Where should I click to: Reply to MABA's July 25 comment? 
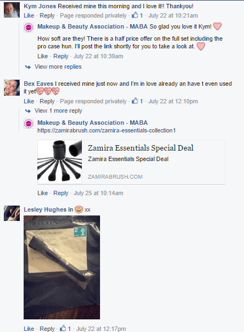pyautogui.click(x=61, y=193)
